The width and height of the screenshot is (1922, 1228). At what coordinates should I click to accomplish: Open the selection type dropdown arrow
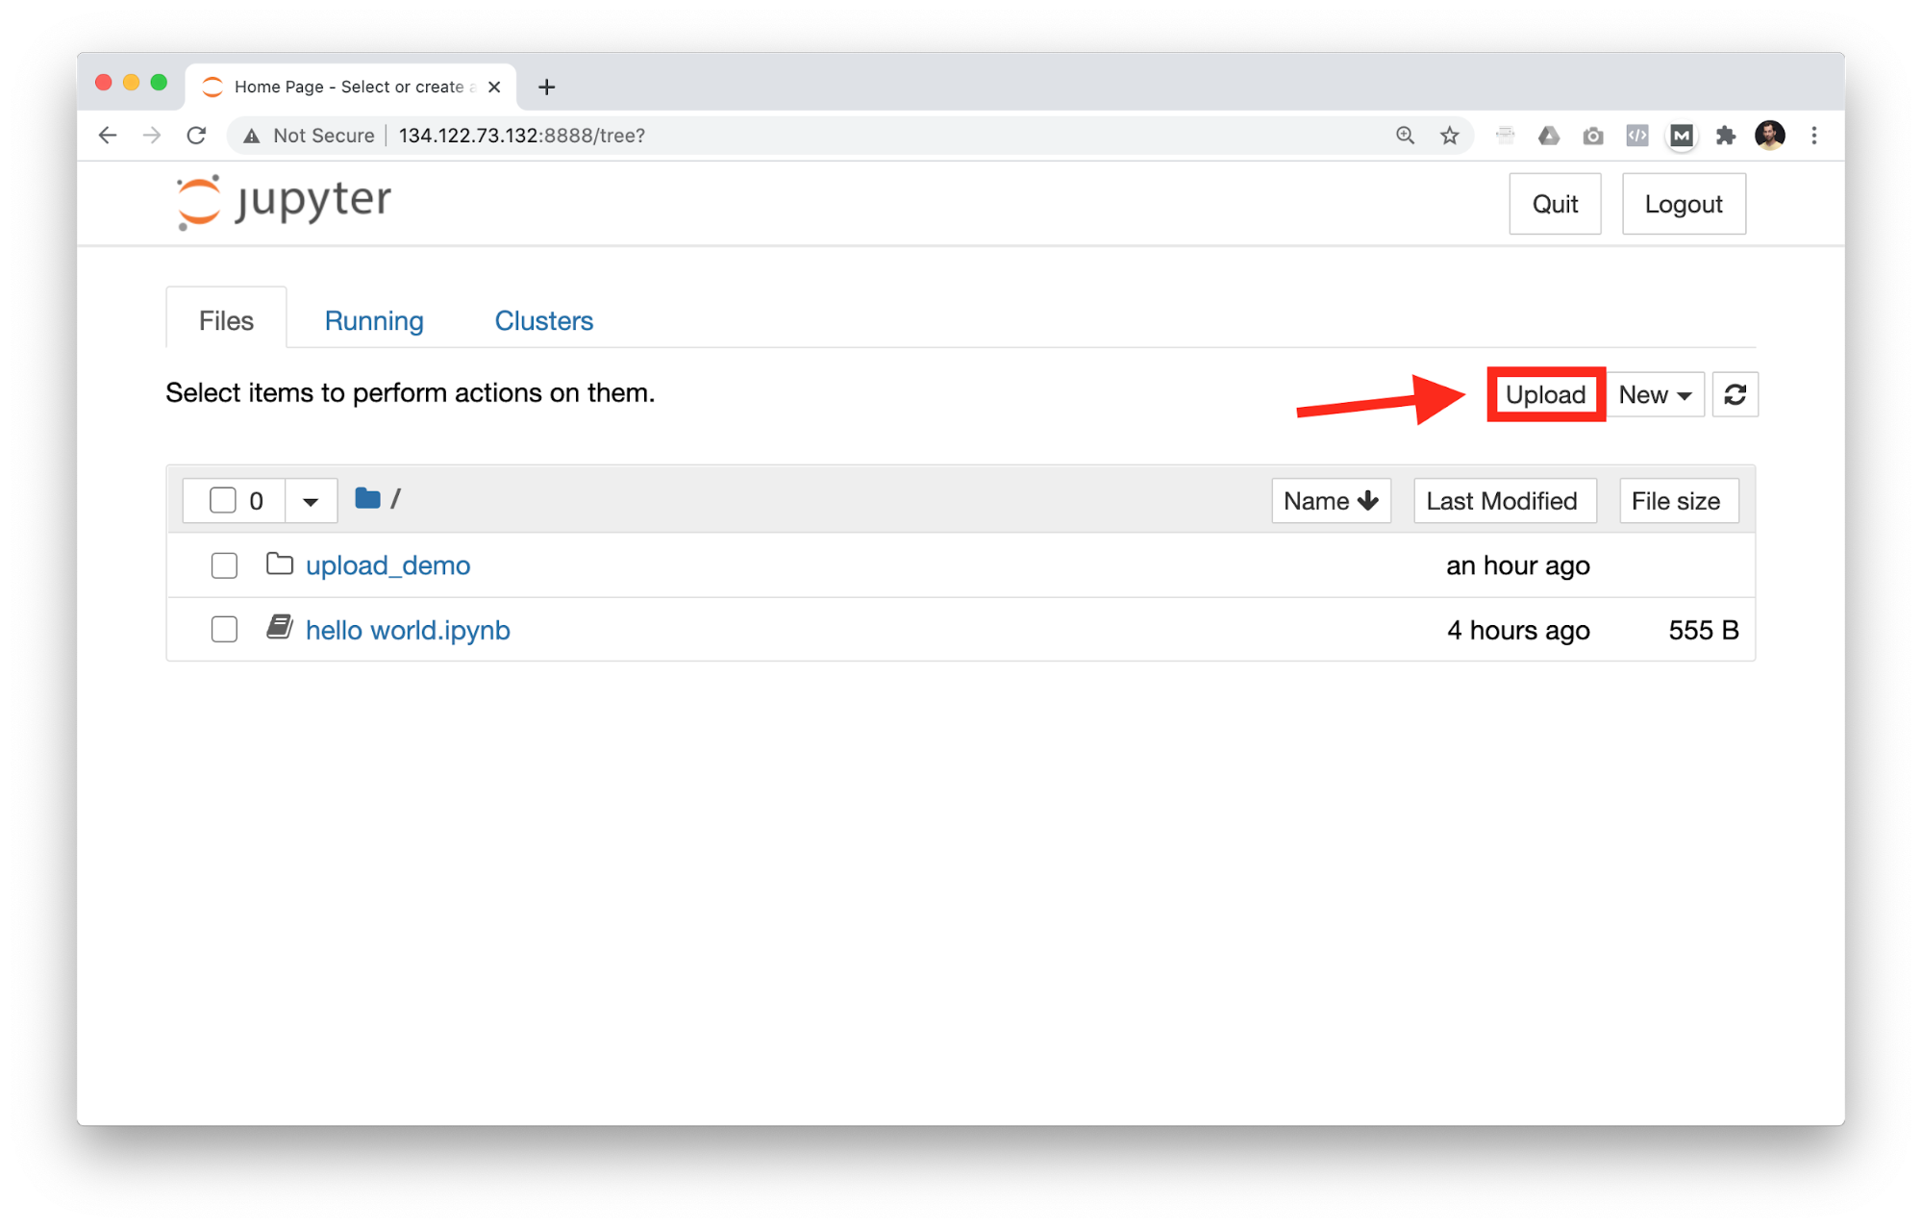(311, 501)
